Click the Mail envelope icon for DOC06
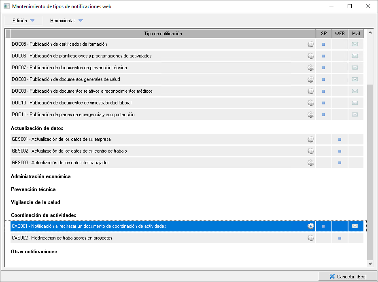Viewport: 378px width, 282px height. tap(355, 56)
